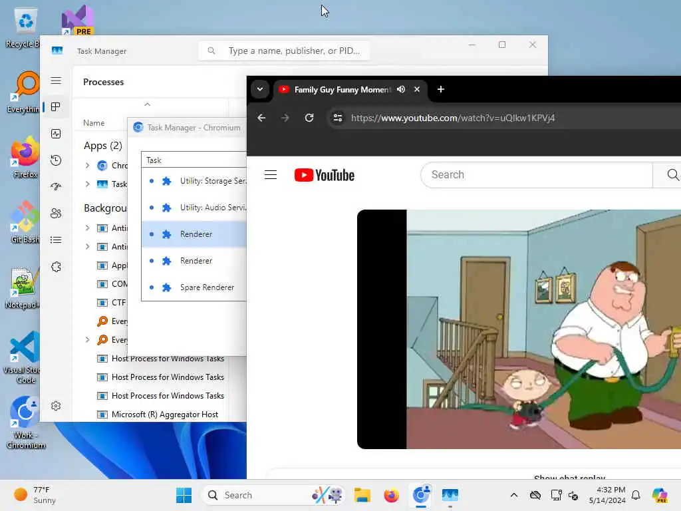Collapse sort chevron above Name column

pyautogui.click(x=147, y=104)
